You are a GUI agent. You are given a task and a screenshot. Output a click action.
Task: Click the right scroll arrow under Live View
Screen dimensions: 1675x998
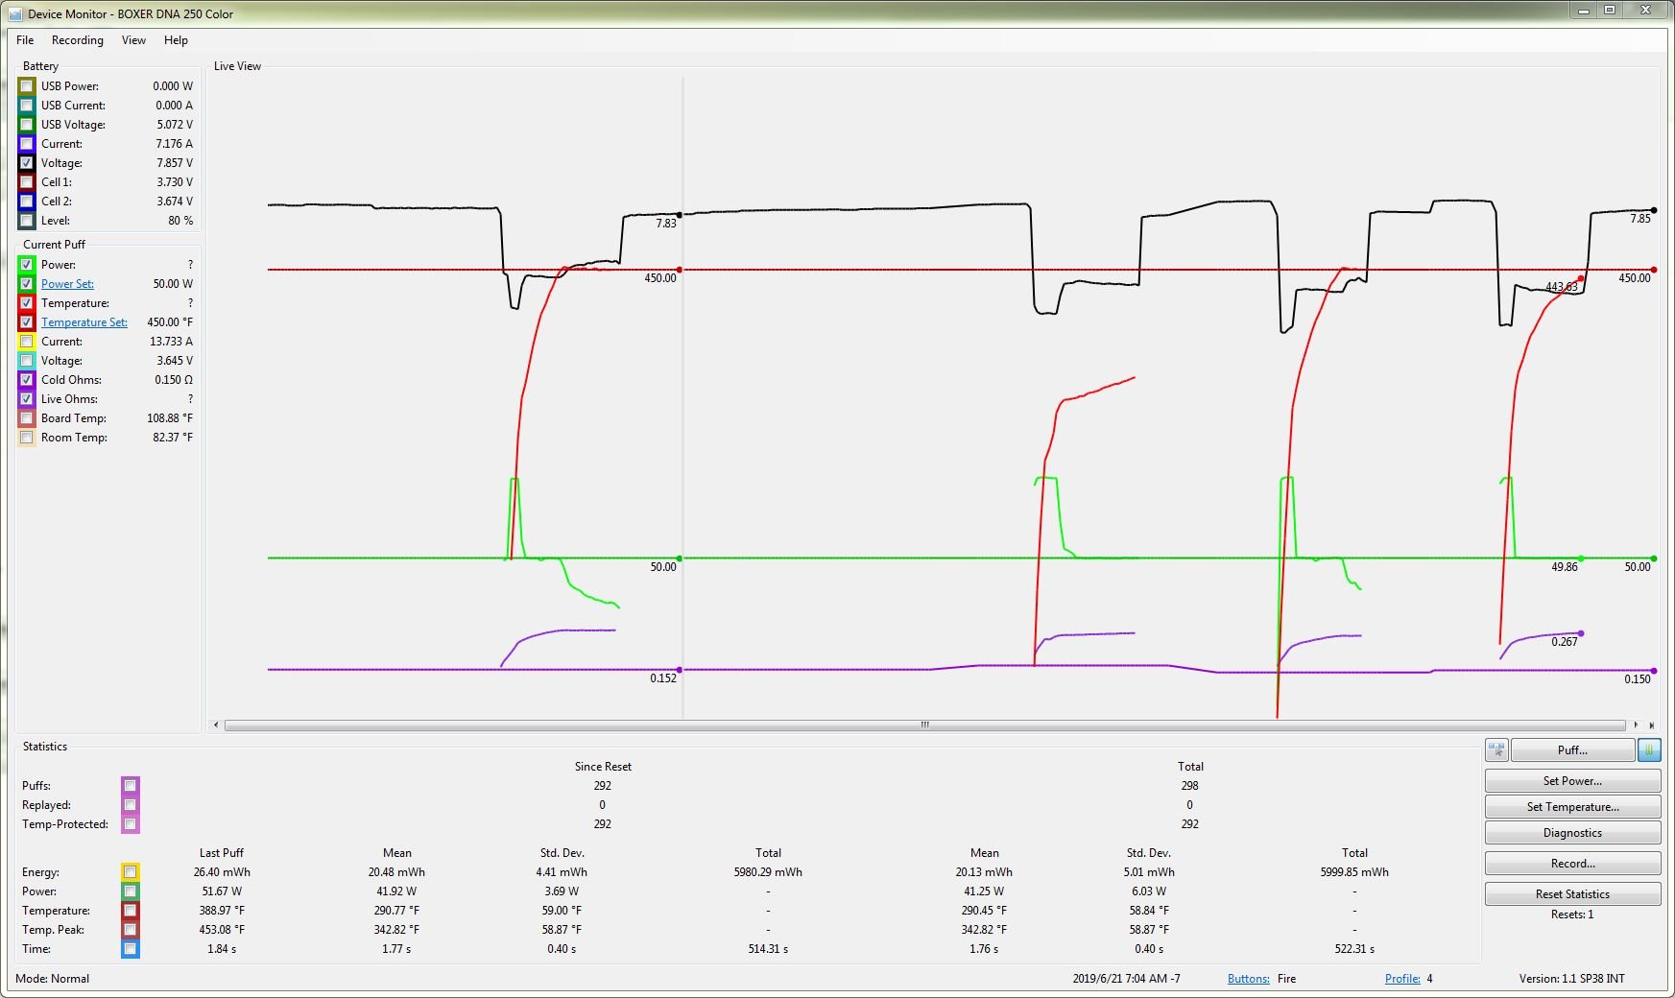1637,725
